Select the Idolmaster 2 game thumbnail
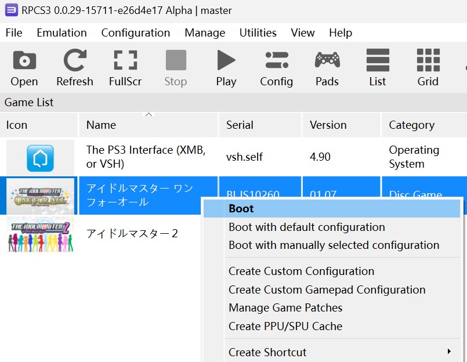Viewport: 467px width, 362px height. [40, 236]
